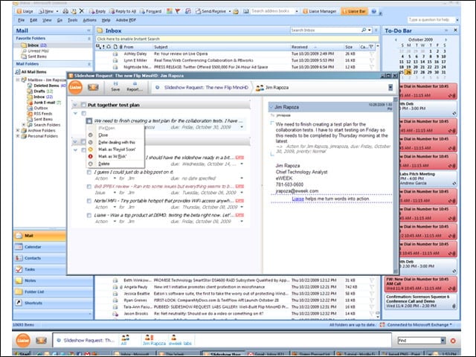Open the Adobe PDF menu
476x357 pixels.
click(x=126, y=20)
